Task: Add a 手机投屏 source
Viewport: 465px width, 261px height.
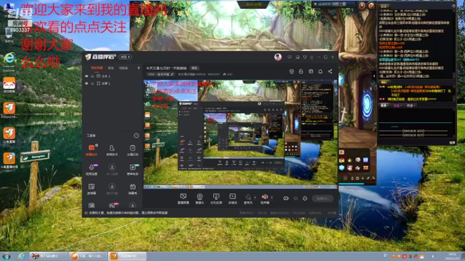Action: (x=216, y=198)
